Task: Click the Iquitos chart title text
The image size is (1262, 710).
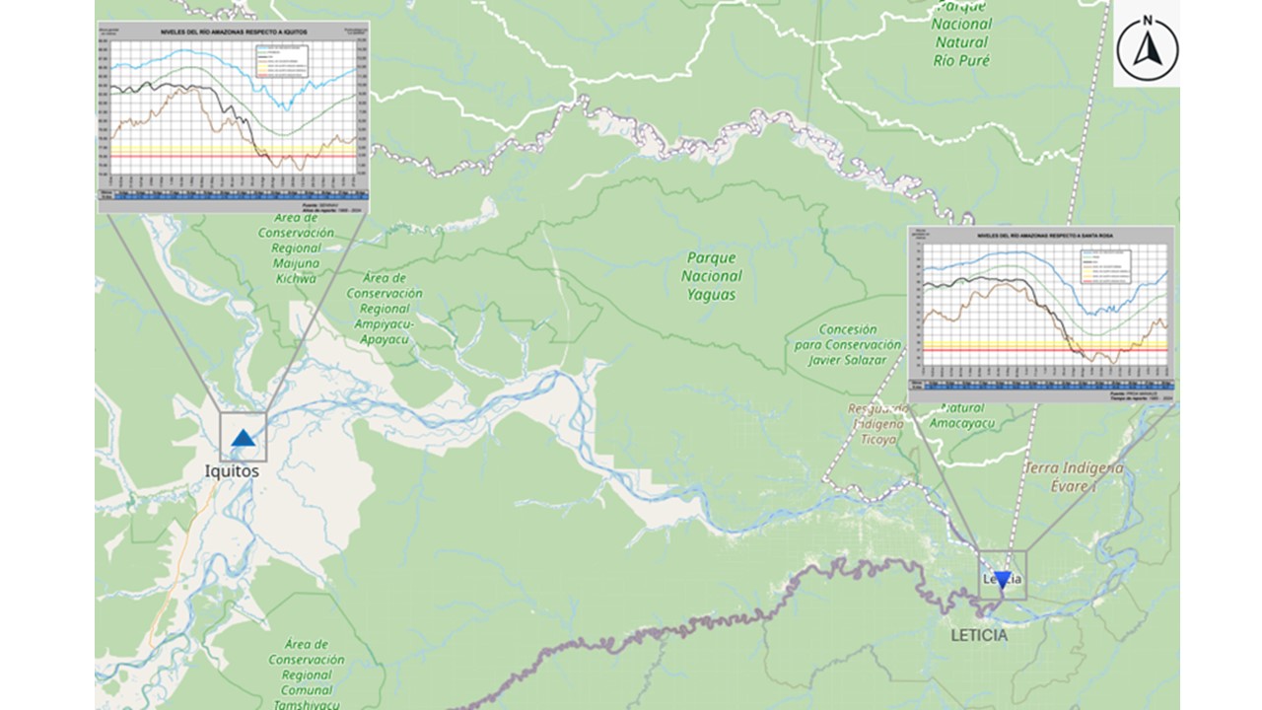Action: [234, 33]
